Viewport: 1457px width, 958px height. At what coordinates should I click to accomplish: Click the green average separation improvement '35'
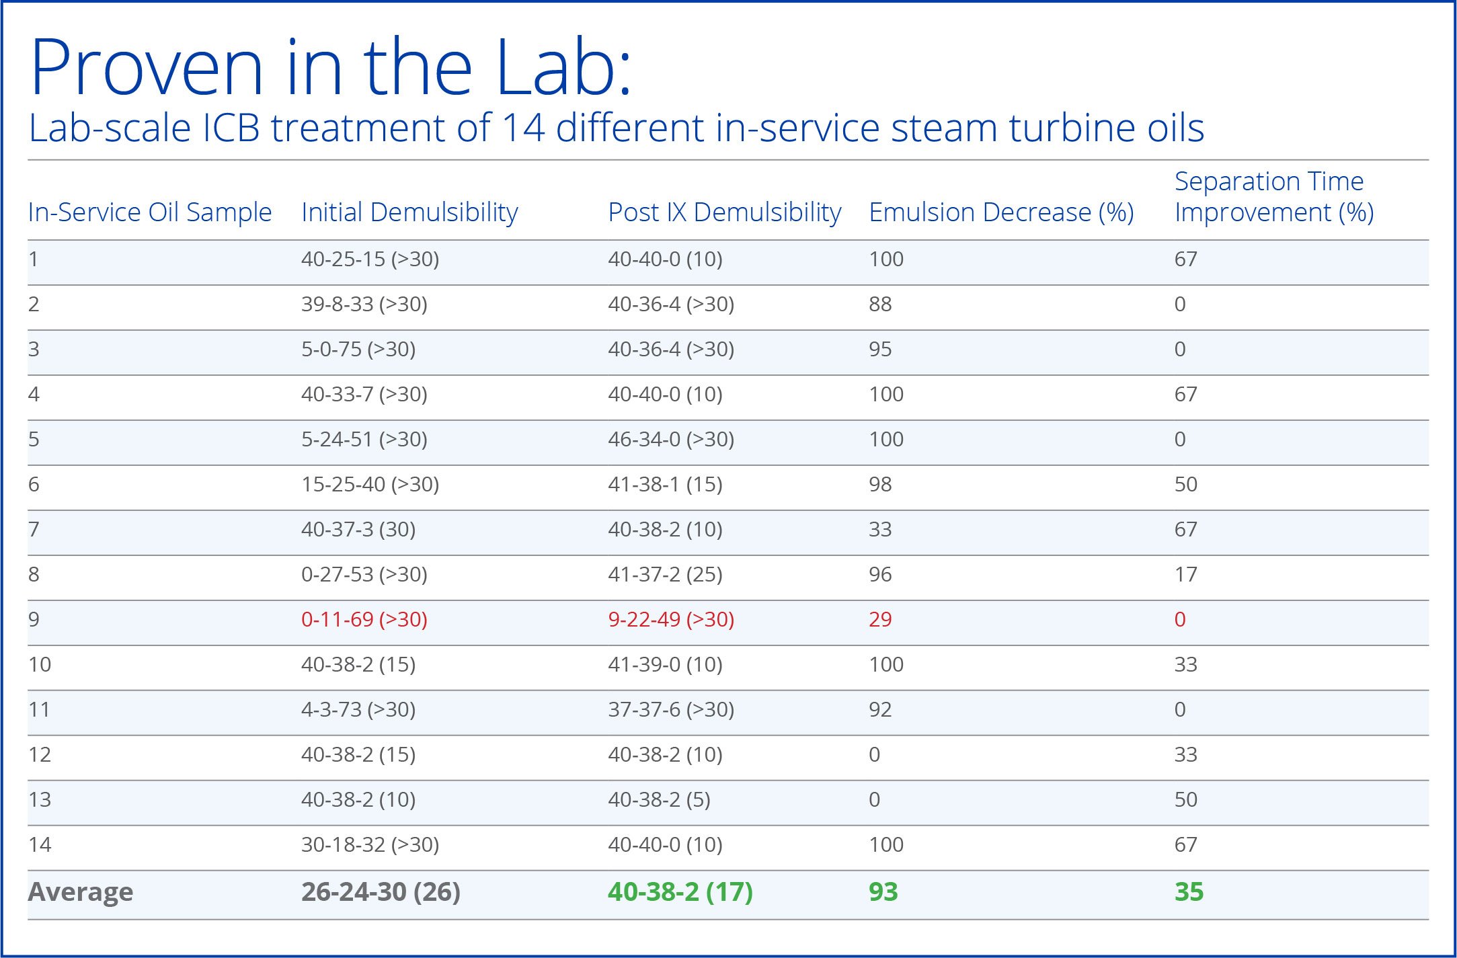pyautogui.click(x=1189, y=892)
